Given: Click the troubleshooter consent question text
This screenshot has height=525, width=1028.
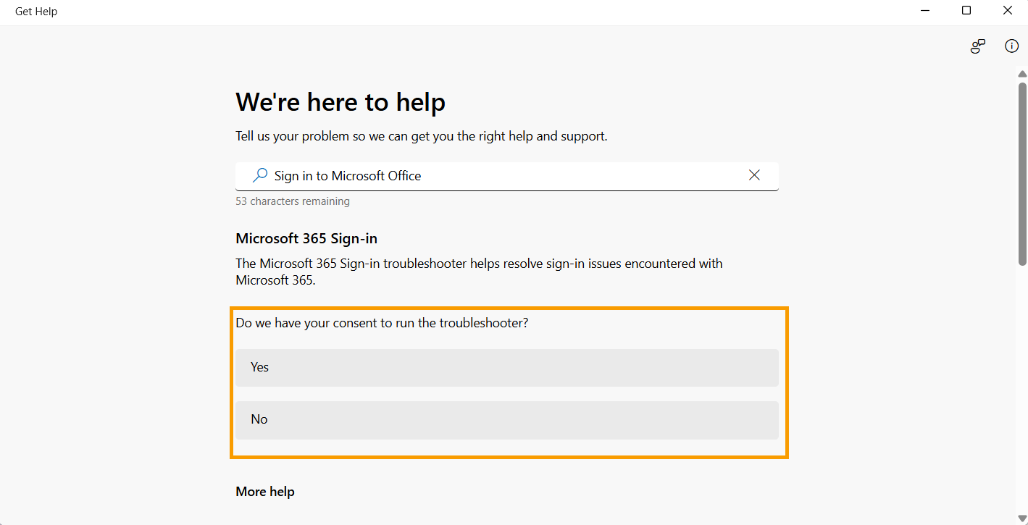Looking at the screenshot, I should coord(382,323).
